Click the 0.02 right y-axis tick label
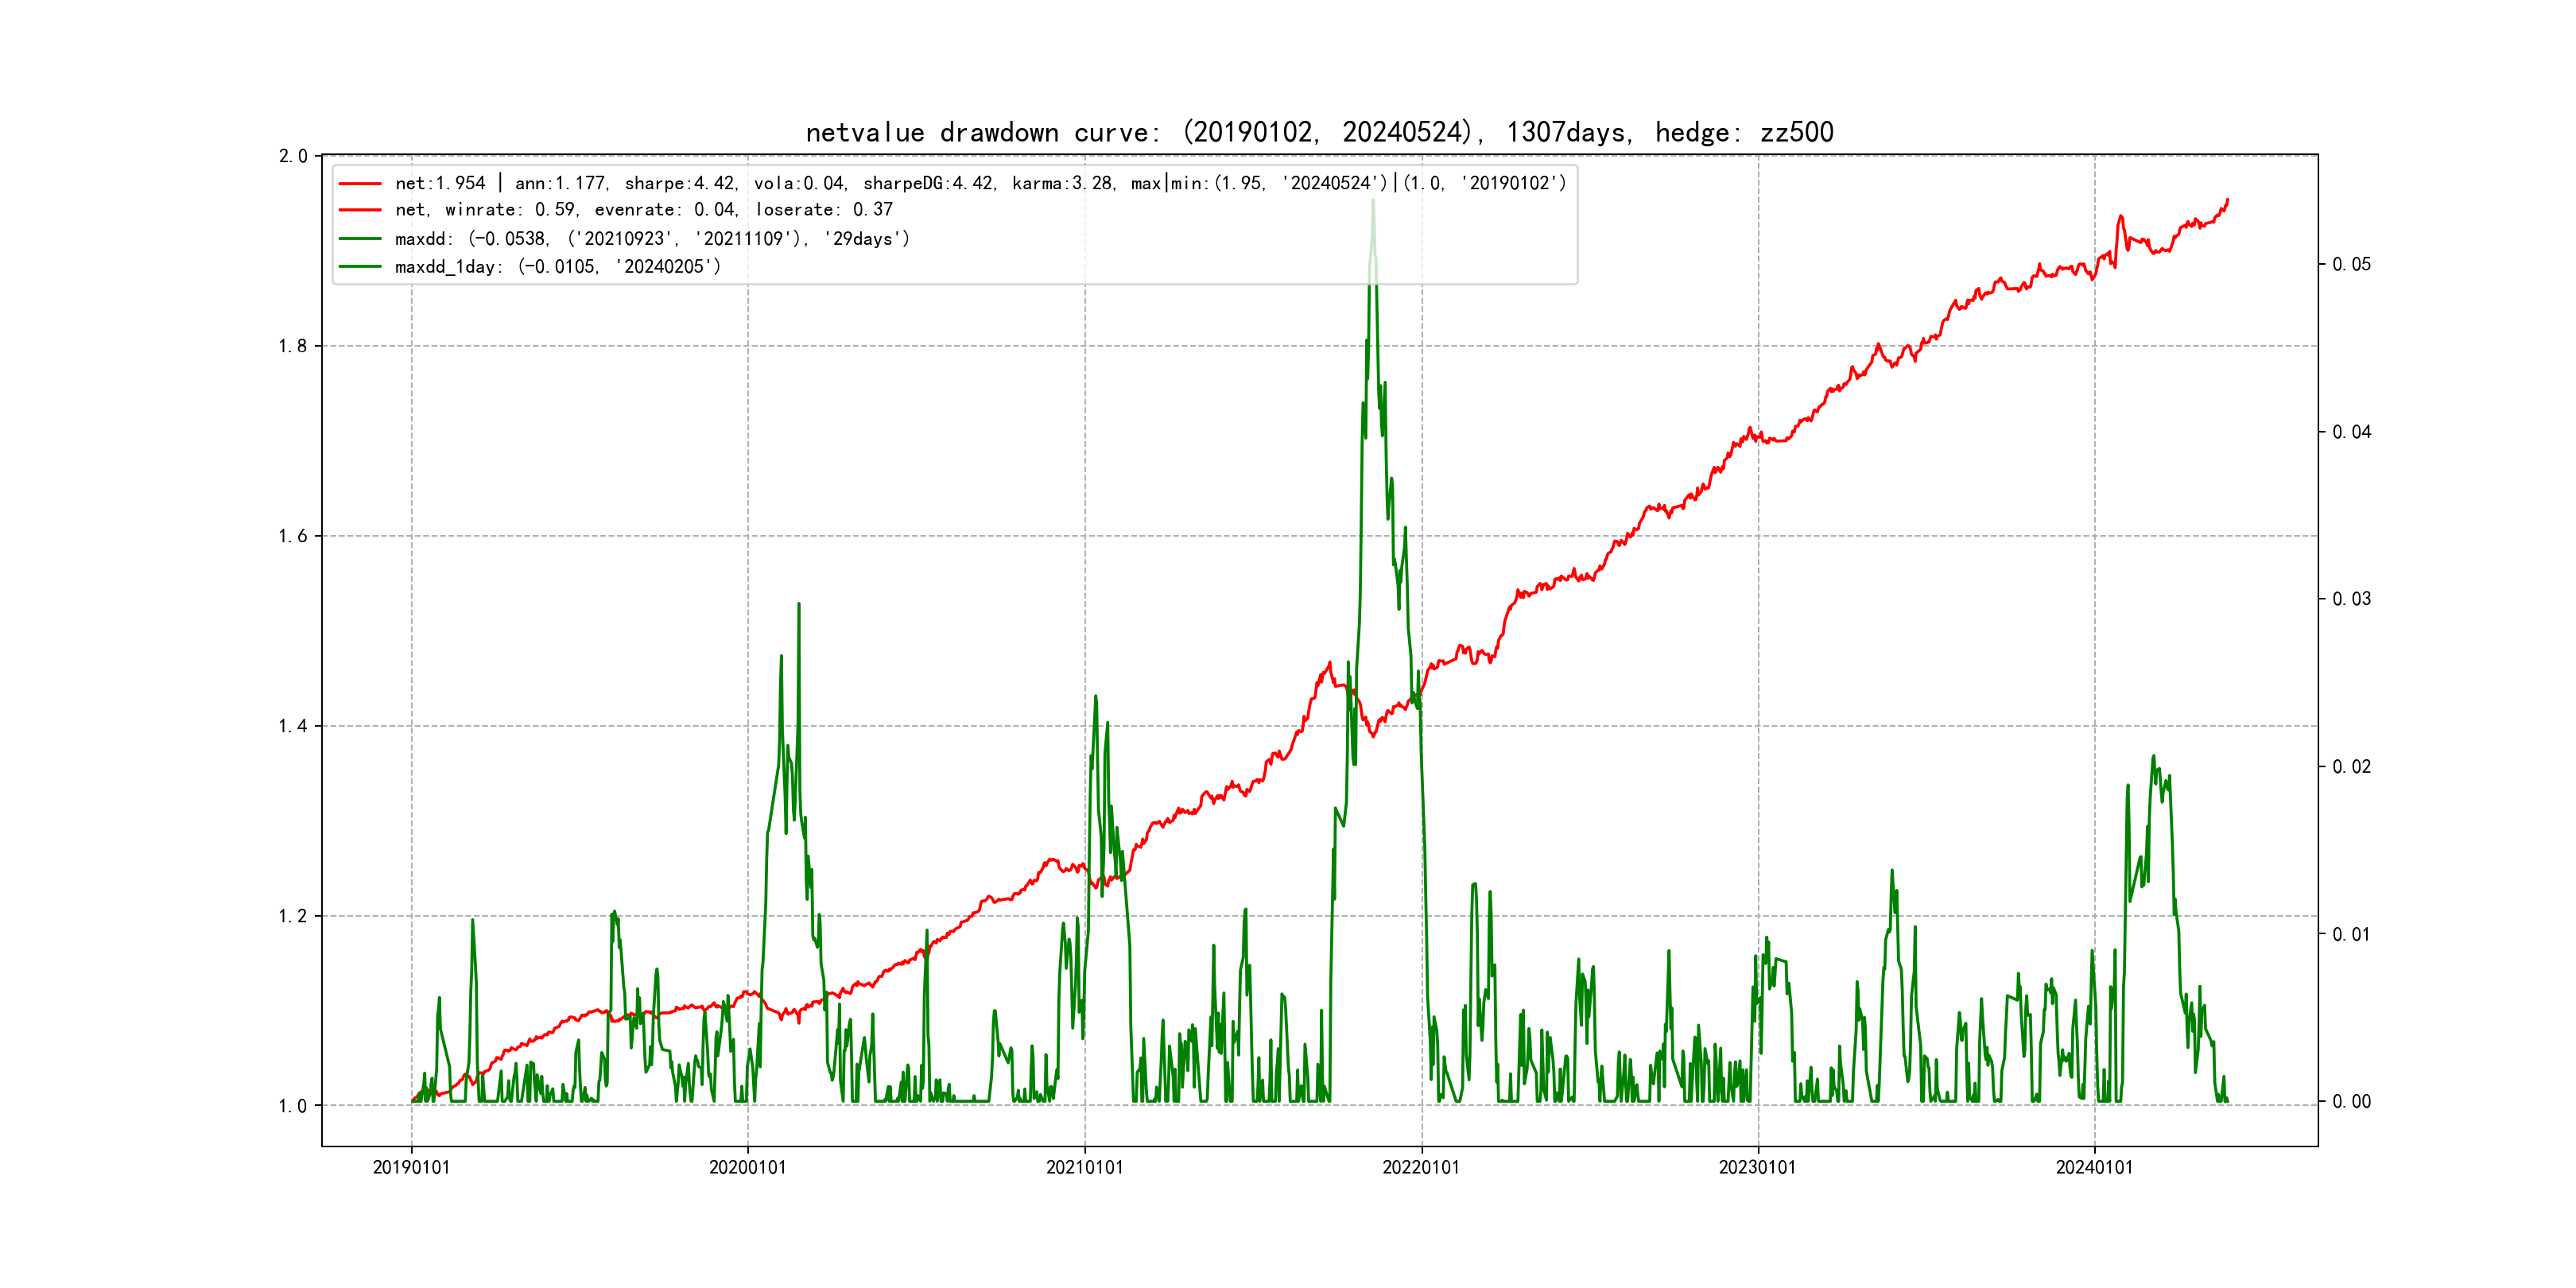The image size is (2576, 1288). point(2351,767)
